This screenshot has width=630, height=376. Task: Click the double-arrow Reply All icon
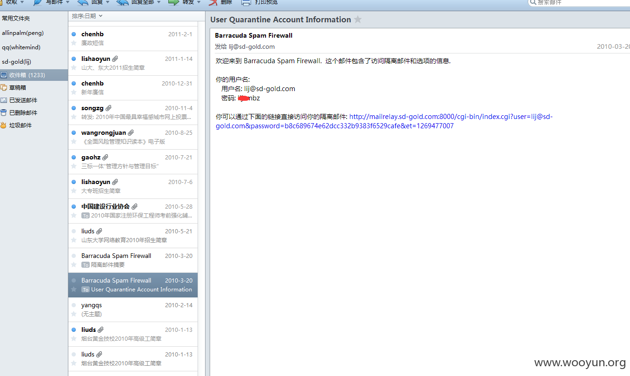pos(122,2)
